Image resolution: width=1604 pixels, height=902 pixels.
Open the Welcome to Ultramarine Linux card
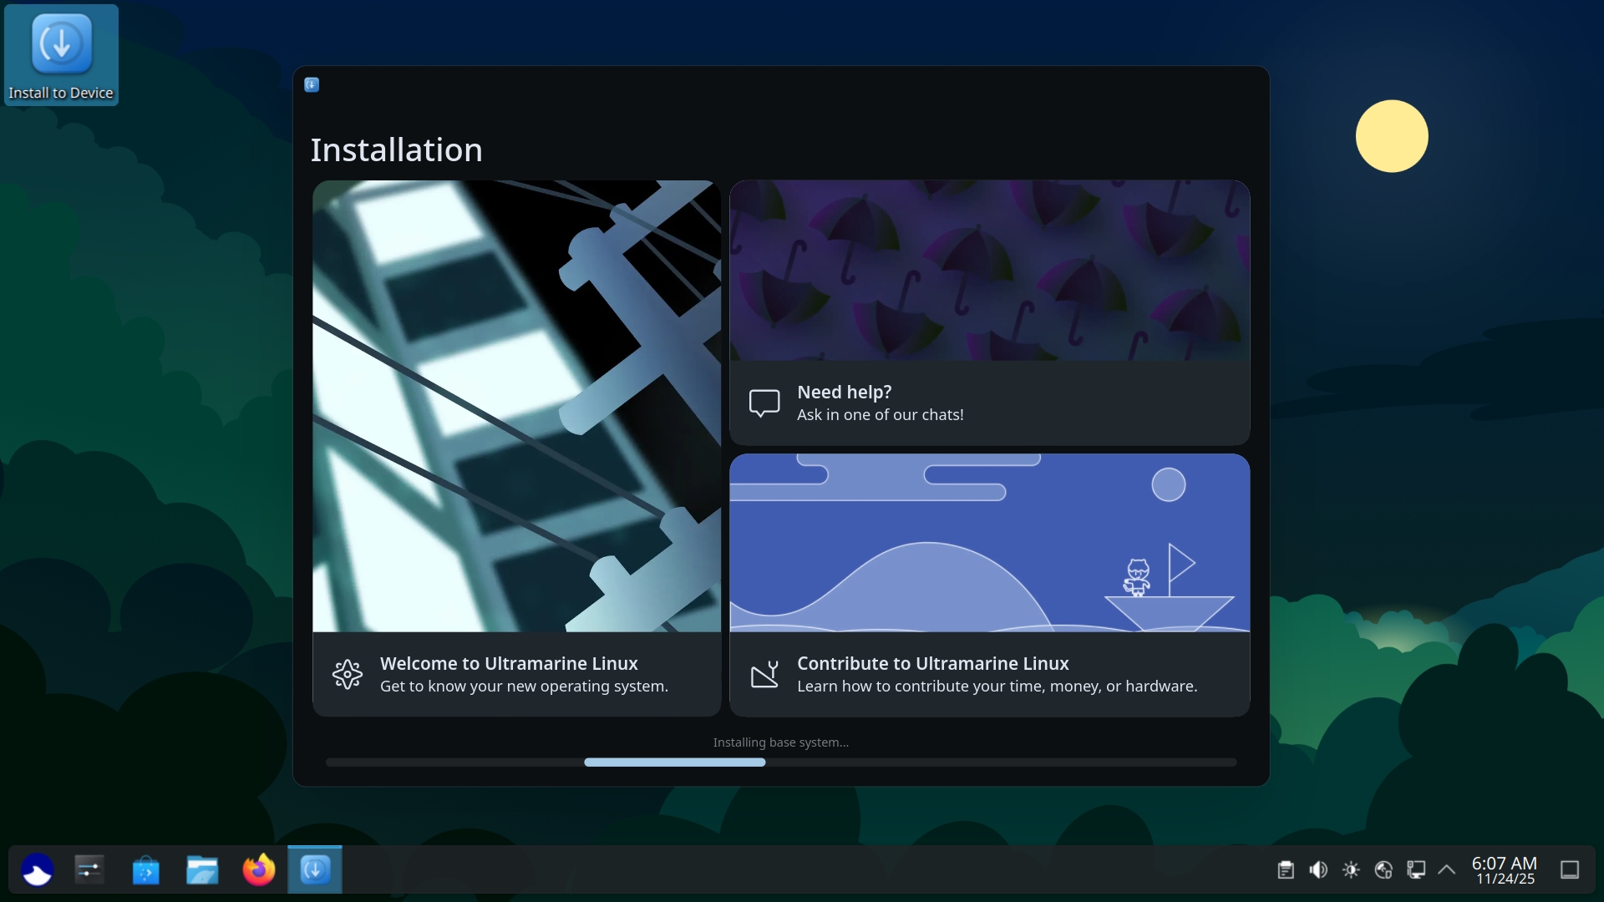(516, 674)
